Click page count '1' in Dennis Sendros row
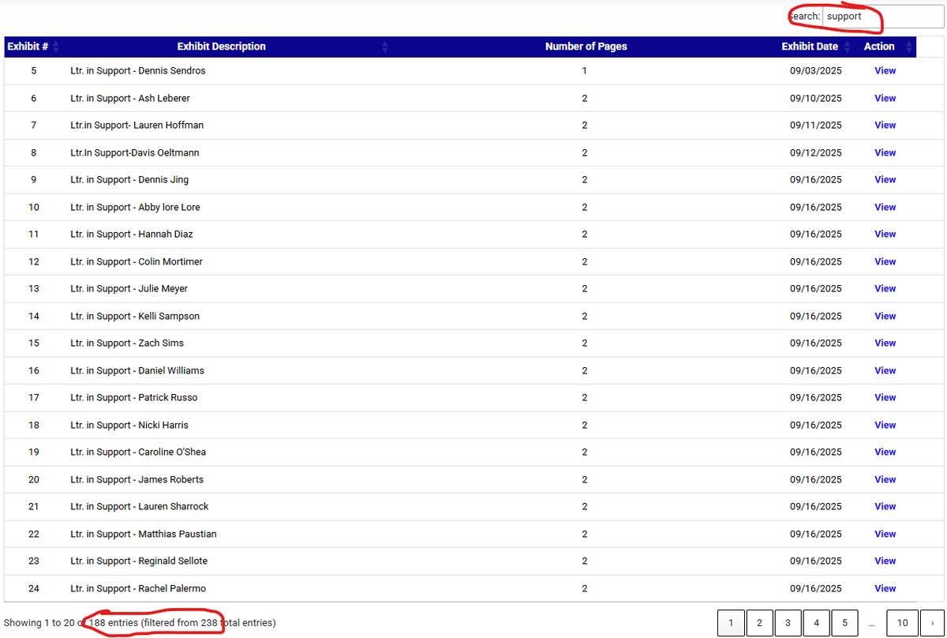The height and width of the screenshot is (638, 947). pyautogui.click(x=585, y=71)
